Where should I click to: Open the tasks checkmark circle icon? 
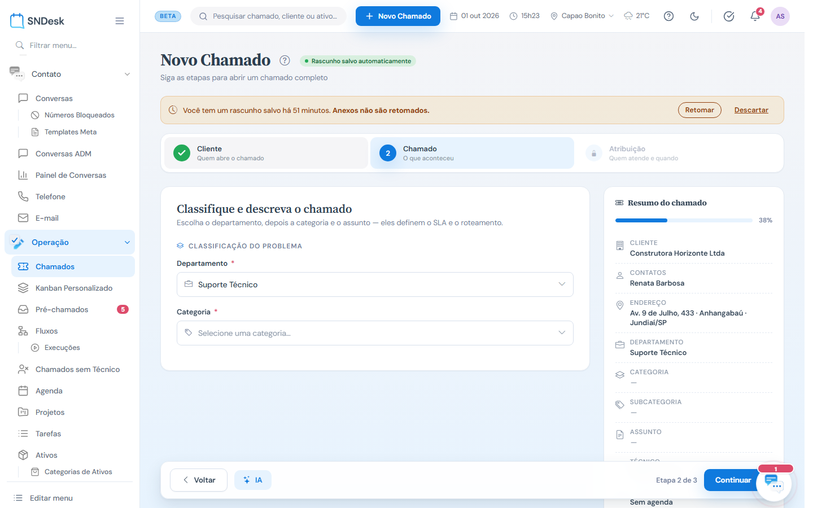coord(729,16)
